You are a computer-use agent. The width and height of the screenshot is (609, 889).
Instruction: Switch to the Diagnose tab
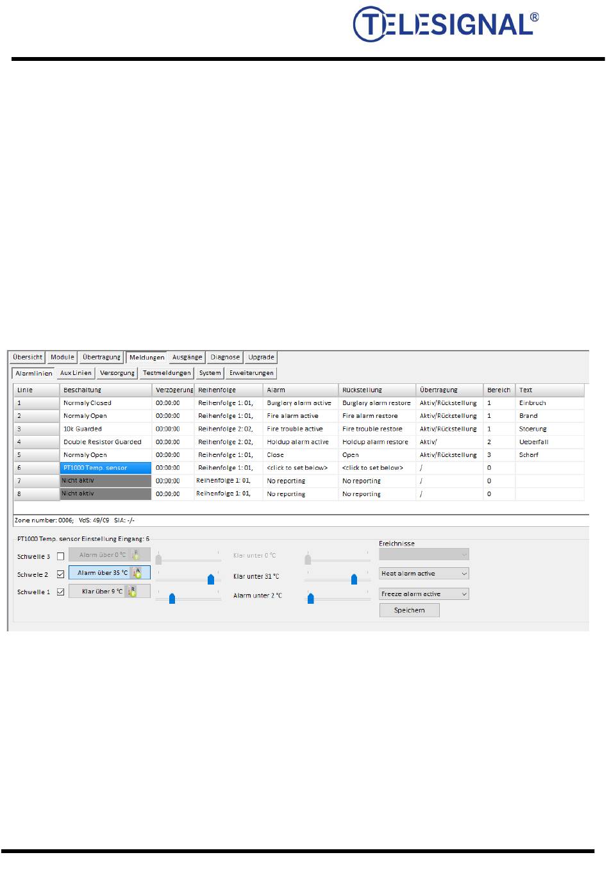(x=225, y=357)
